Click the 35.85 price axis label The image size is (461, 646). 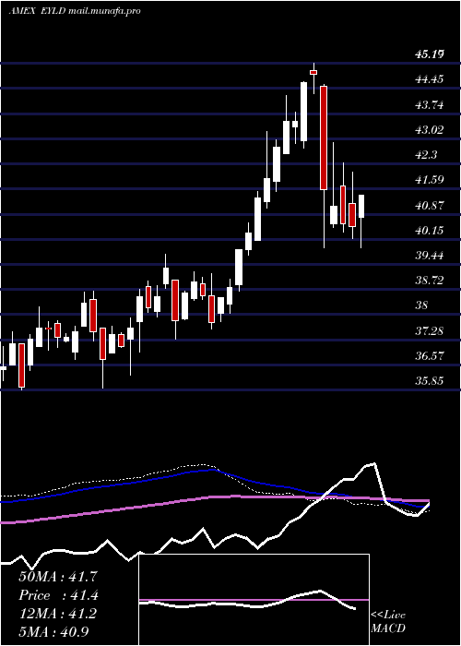429,381
